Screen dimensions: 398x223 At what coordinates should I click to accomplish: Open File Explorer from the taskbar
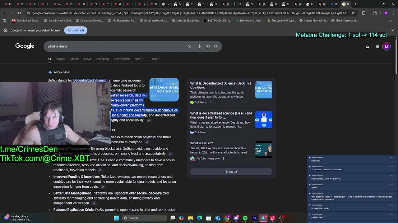tap(191, 218)
